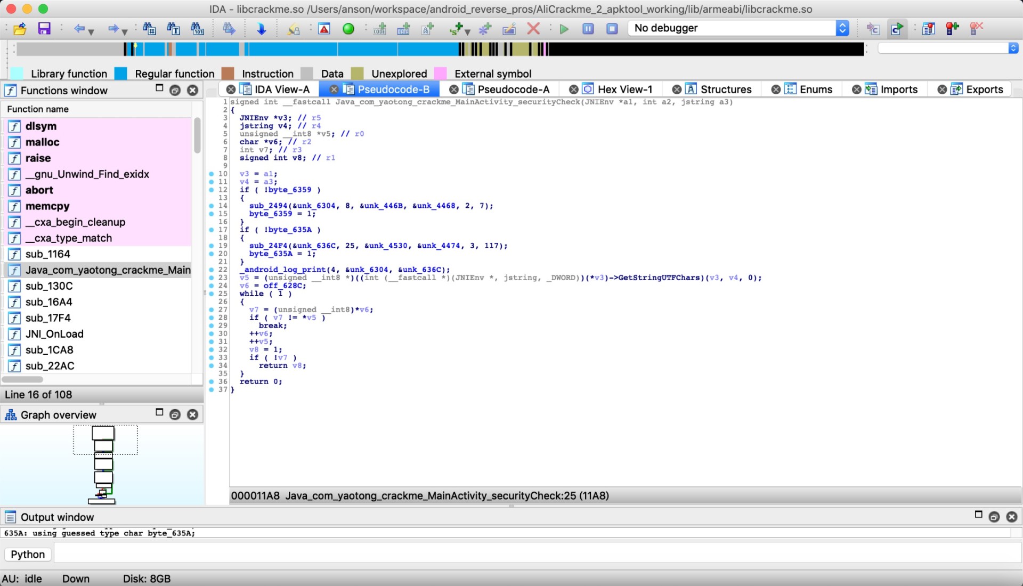Open the Imports tab
1023x586 pixels.
click(898, 89)
